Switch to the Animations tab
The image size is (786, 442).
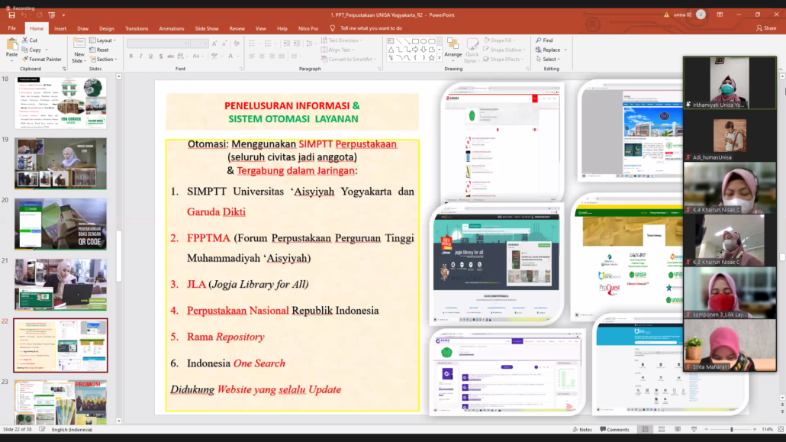point(172,28)
